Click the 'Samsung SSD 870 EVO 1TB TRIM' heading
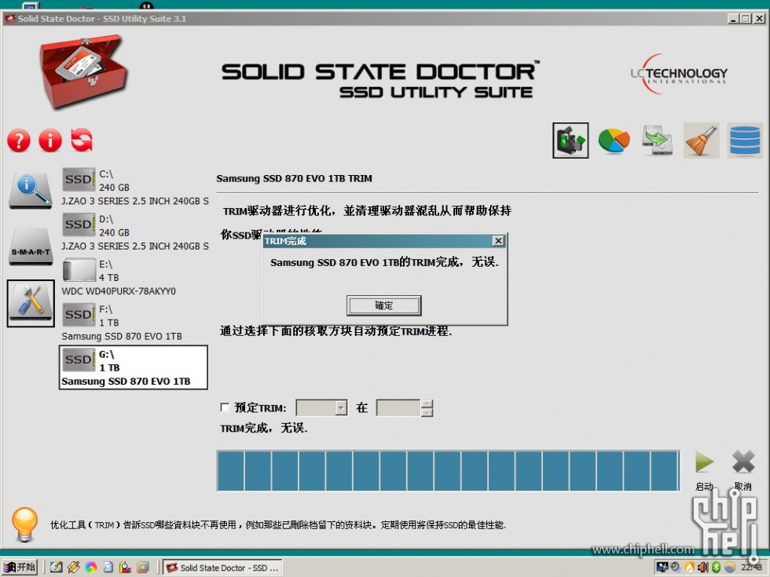770x577 pixels. (294, 179)
